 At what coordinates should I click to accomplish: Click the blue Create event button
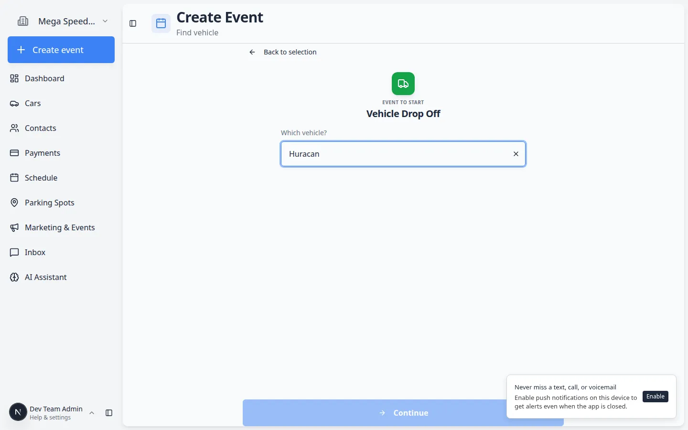tap(61, 50)
